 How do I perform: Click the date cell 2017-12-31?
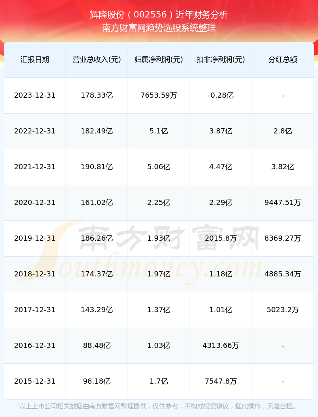click(x=35, y=310)
